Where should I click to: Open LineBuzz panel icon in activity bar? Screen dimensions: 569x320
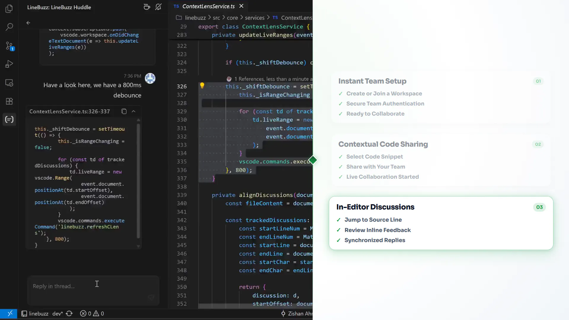(9, 119)
